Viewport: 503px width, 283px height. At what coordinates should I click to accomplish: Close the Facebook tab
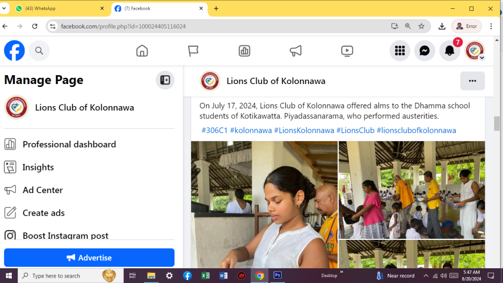pos(201,8)
